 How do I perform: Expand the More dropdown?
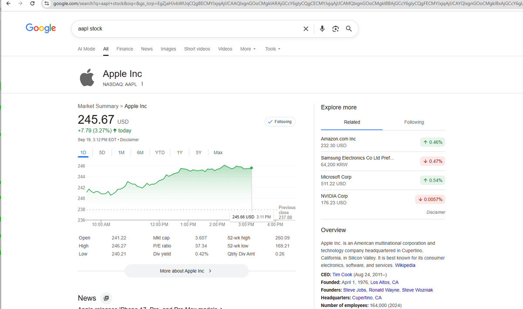pos(248,49)
